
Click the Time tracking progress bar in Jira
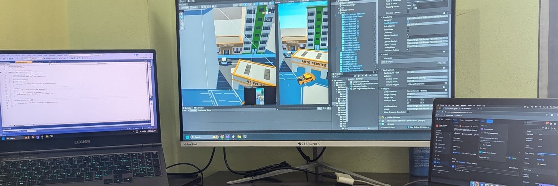(x=547, y=154)
